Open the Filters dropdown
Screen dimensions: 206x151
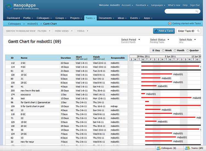44,31
